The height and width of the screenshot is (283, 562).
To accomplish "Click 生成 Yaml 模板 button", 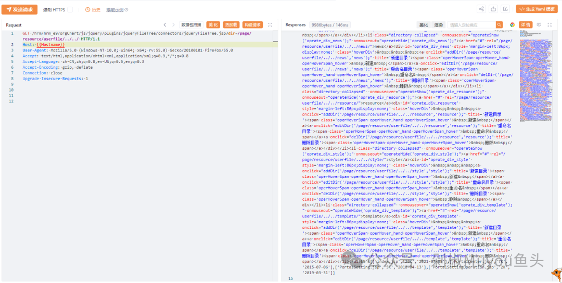I will pos(536,9).
